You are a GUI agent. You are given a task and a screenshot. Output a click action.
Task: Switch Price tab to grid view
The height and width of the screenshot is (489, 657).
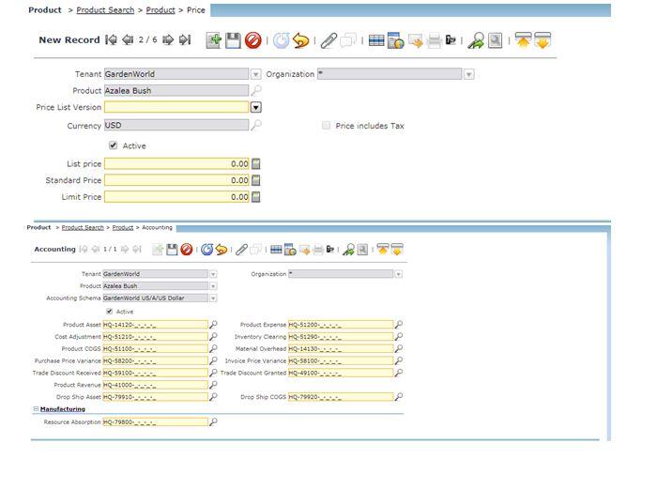tap(376, 40)
